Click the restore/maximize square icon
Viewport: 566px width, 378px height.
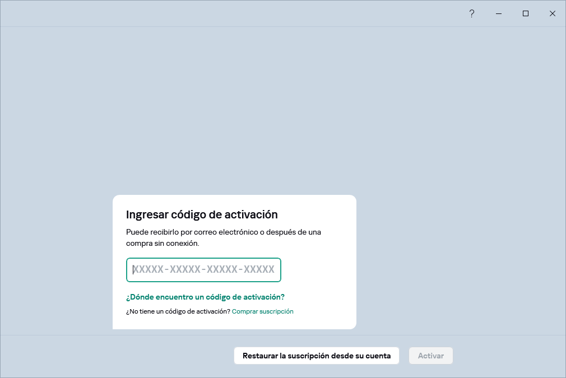point(525,13)
